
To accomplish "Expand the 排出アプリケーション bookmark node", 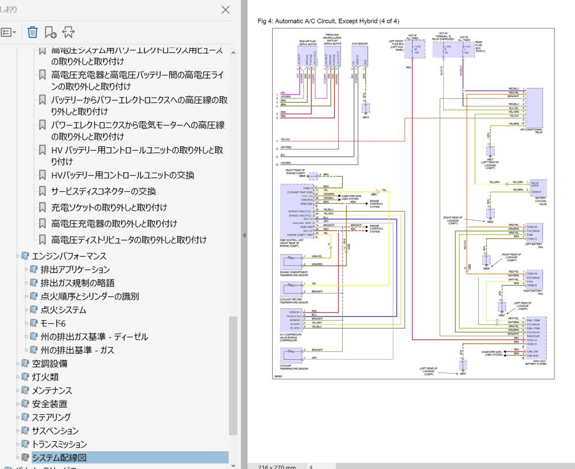I will 26,270.
